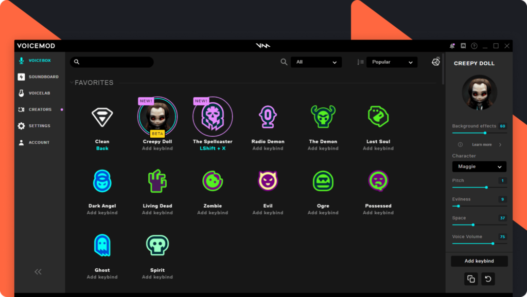527x297 pixels.
Task: Open the Discord icon in the titlebar
Action: pos(463,45)
